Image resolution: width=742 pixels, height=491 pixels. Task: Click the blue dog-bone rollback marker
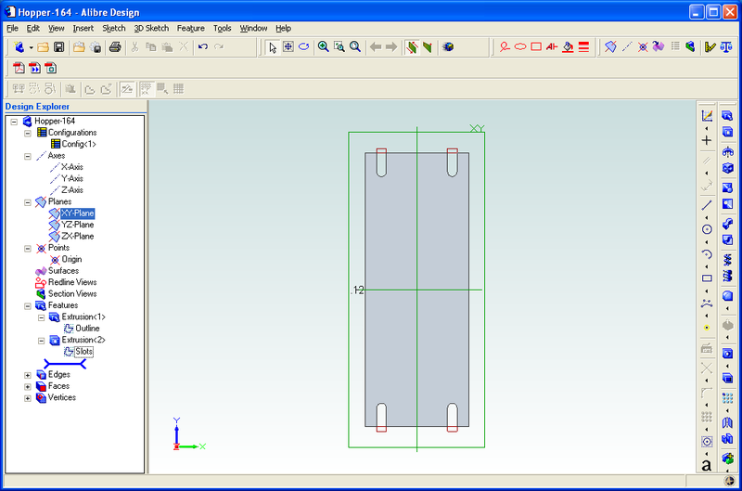click(65, 364)
